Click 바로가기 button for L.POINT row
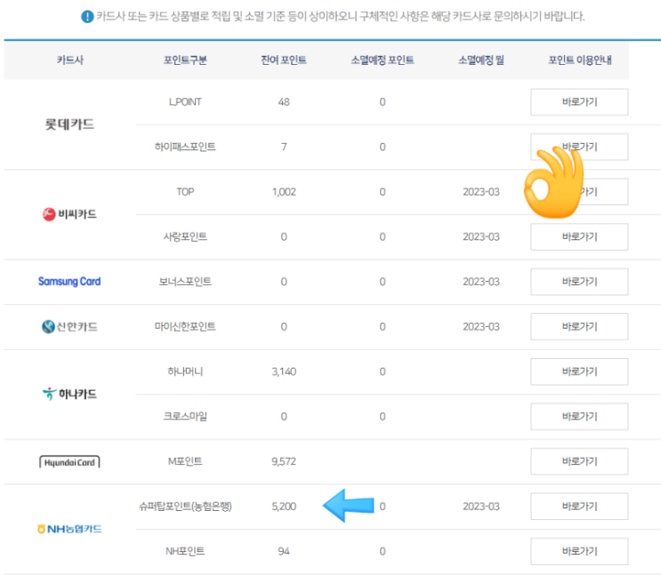 579,102
